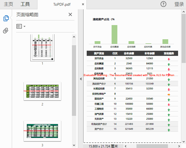Click document vertical scroll down arrow

tap(184, 142)
